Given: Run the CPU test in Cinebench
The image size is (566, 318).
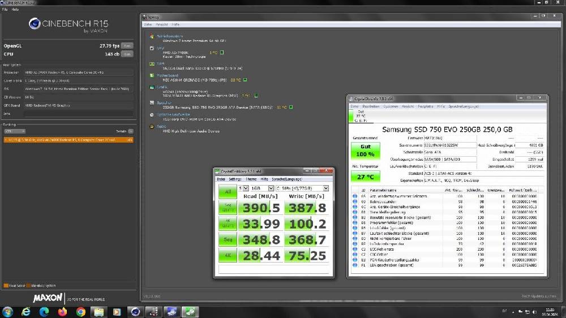Looking at the screenshot, I should [127, 54].
